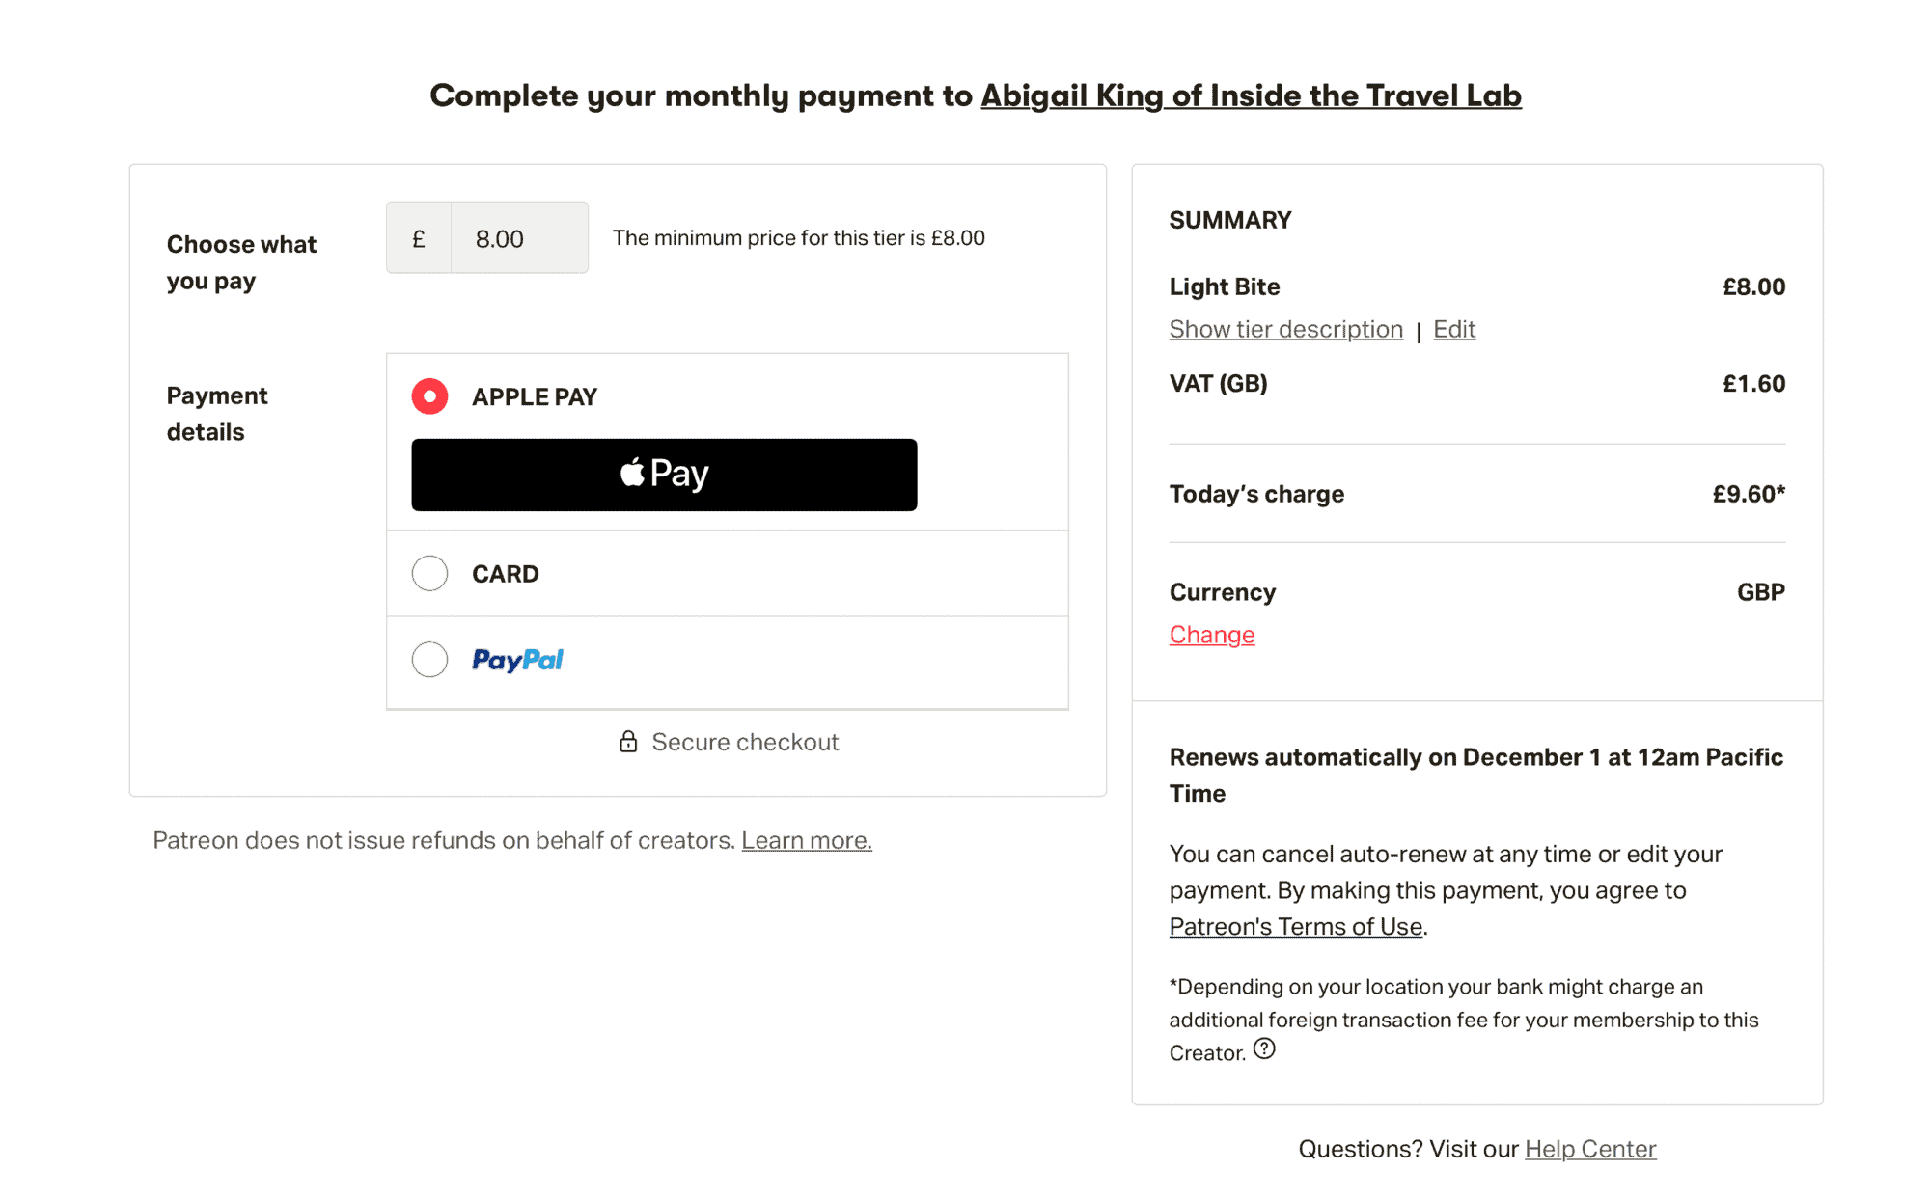
Task: Select the Card payment radio button
Action: (x=429, y=574)
